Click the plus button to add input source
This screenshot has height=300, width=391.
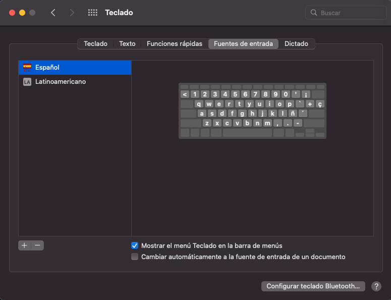(x=24, y=245)
